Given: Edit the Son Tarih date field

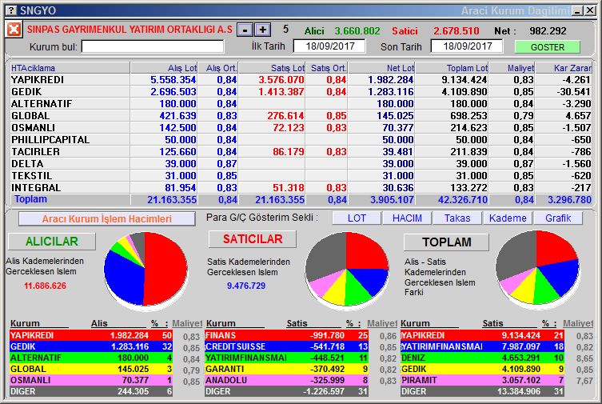Looking at the screenshot, I should point(467,46).
